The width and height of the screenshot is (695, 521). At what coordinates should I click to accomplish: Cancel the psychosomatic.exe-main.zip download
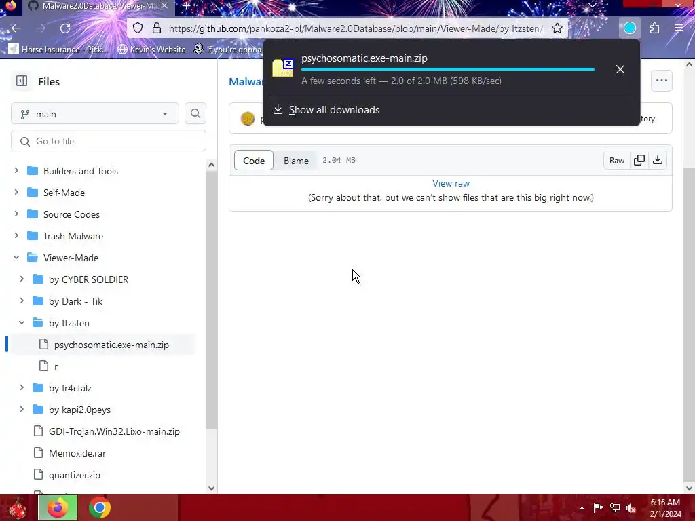(620, 69)
